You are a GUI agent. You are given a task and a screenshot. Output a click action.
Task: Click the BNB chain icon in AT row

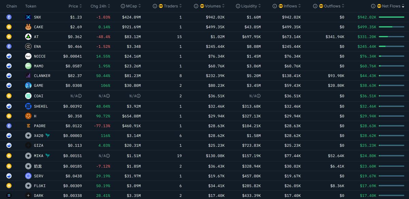pos(9,37)
